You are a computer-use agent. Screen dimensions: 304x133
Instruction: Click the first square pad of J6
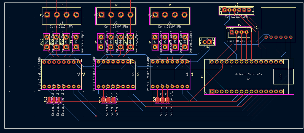tap(225, 10)
